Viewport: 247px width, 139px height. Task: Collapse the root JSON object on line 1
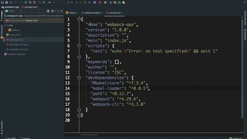pos(79,19)
